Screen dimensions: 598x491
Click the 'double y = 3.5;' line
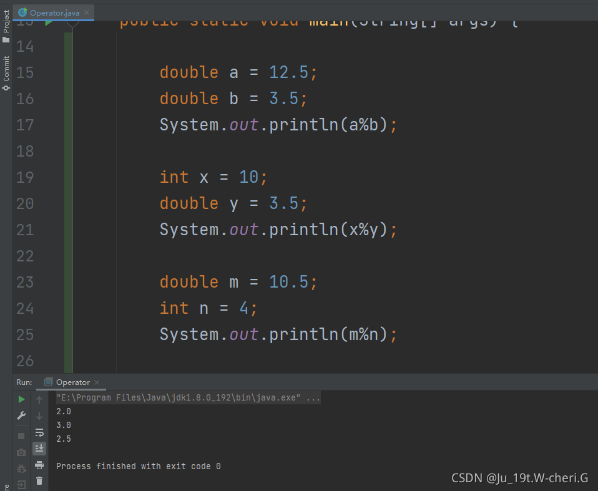(233, 203)
